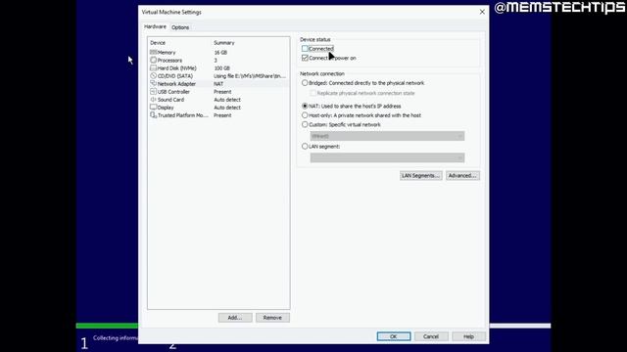The height and width of the screenshot is (352, 627).
Task: Select the USB Controller icon
Action: (x=153, y=91)
